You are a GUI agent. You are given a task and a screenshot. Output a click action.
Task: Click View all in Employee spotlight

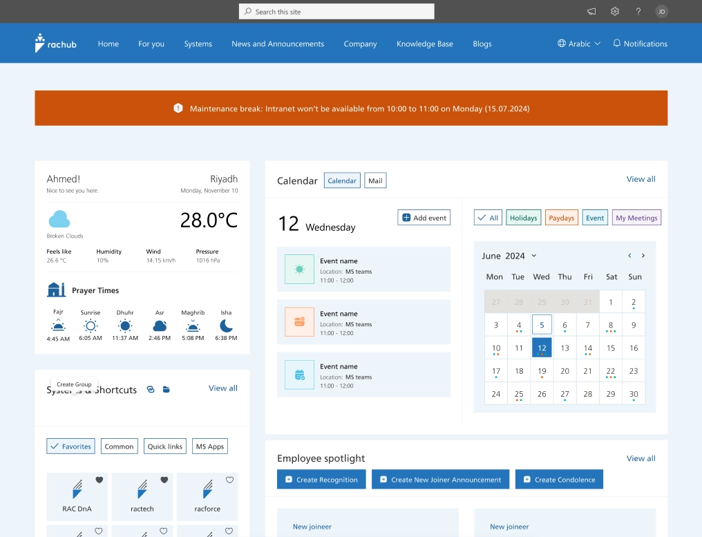(x=641, y=458)
